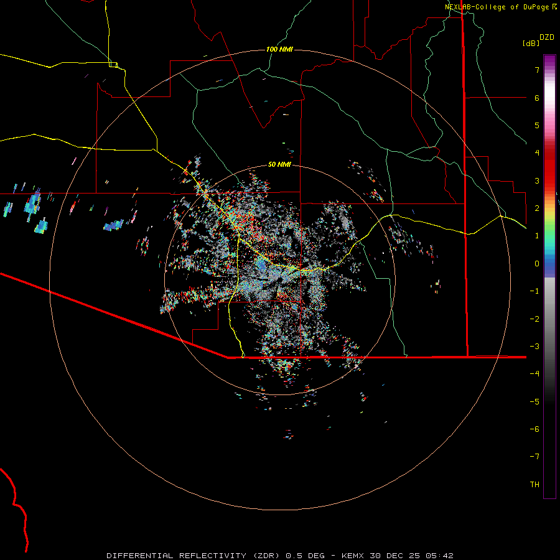The width and height of the screenshot is (560, 560).
Task: Click the -5 value on the color scale
Action: (x=534, y=402)
